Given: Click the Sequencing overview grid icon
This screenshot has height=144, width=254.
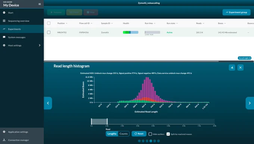Looking at the screenshot, I should pos(4,21).
